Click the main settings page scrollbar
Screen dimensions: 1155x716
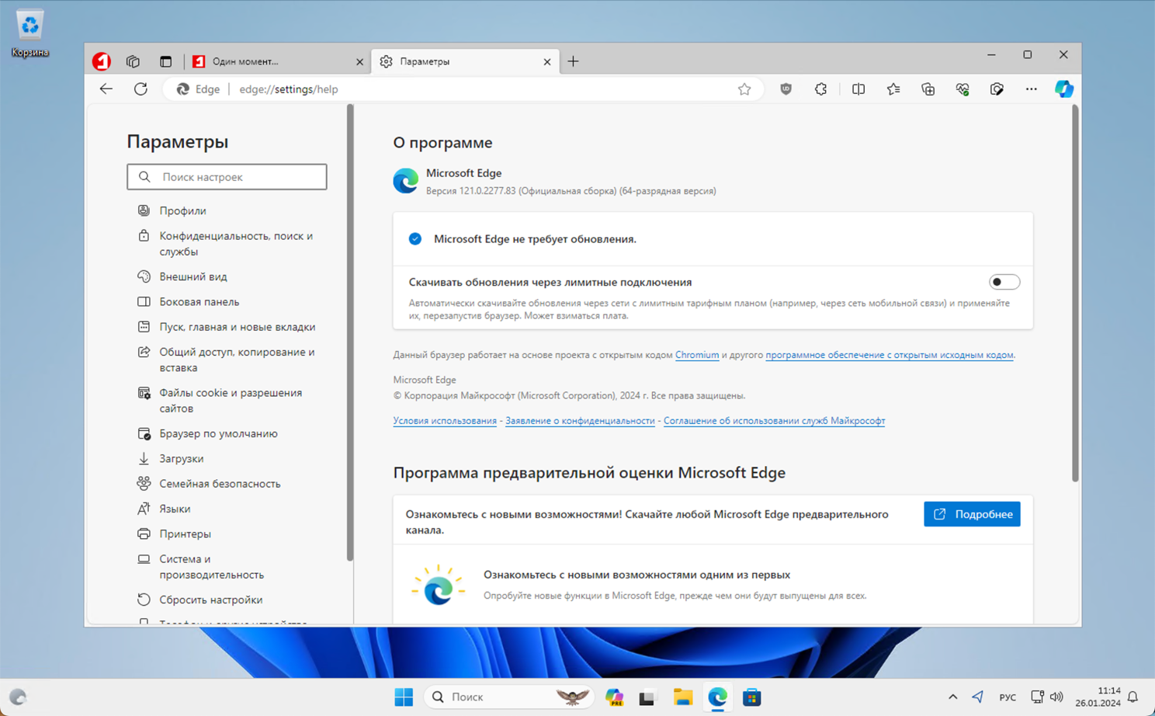pos(1075,294)
